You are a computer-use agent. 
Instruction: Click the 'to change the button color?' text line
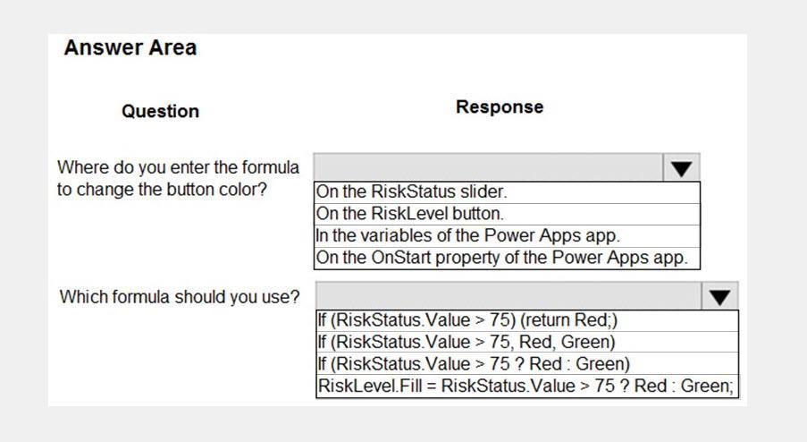tap(162, 190)
